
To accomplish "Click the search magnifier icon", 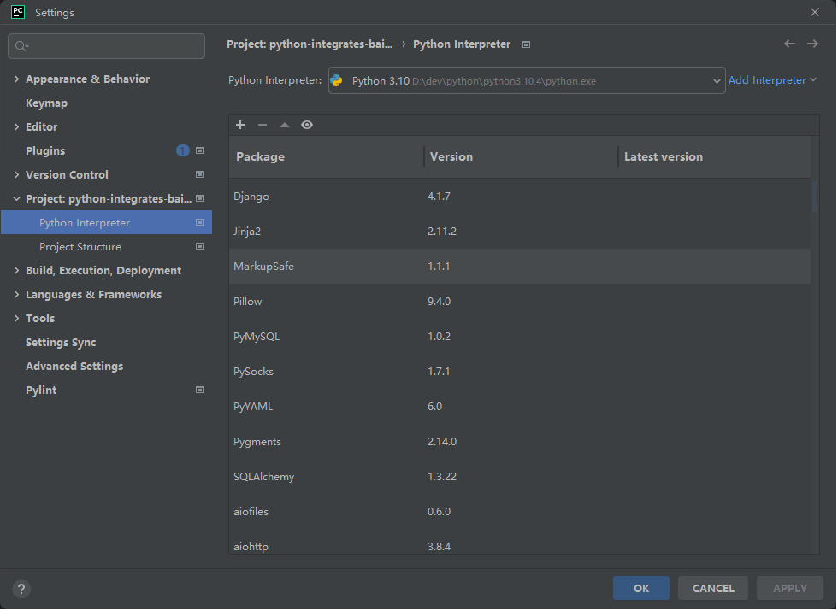I will pos(21,46).
